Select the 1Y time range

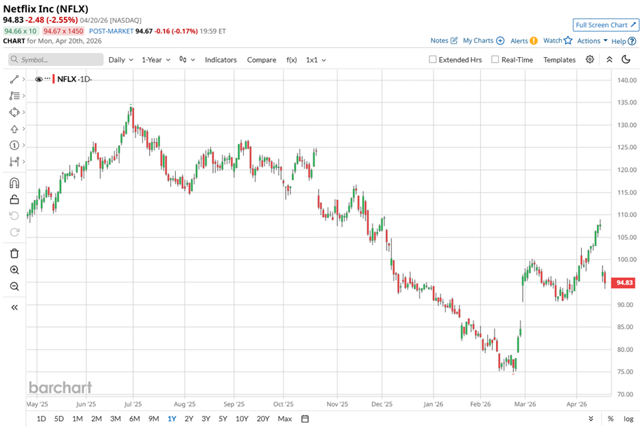[172, 418]
